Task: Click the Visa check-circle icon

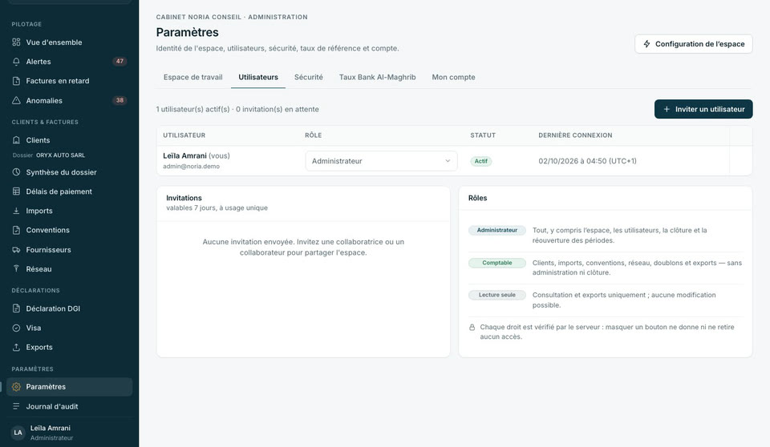Action: click(x=16, y=328)
